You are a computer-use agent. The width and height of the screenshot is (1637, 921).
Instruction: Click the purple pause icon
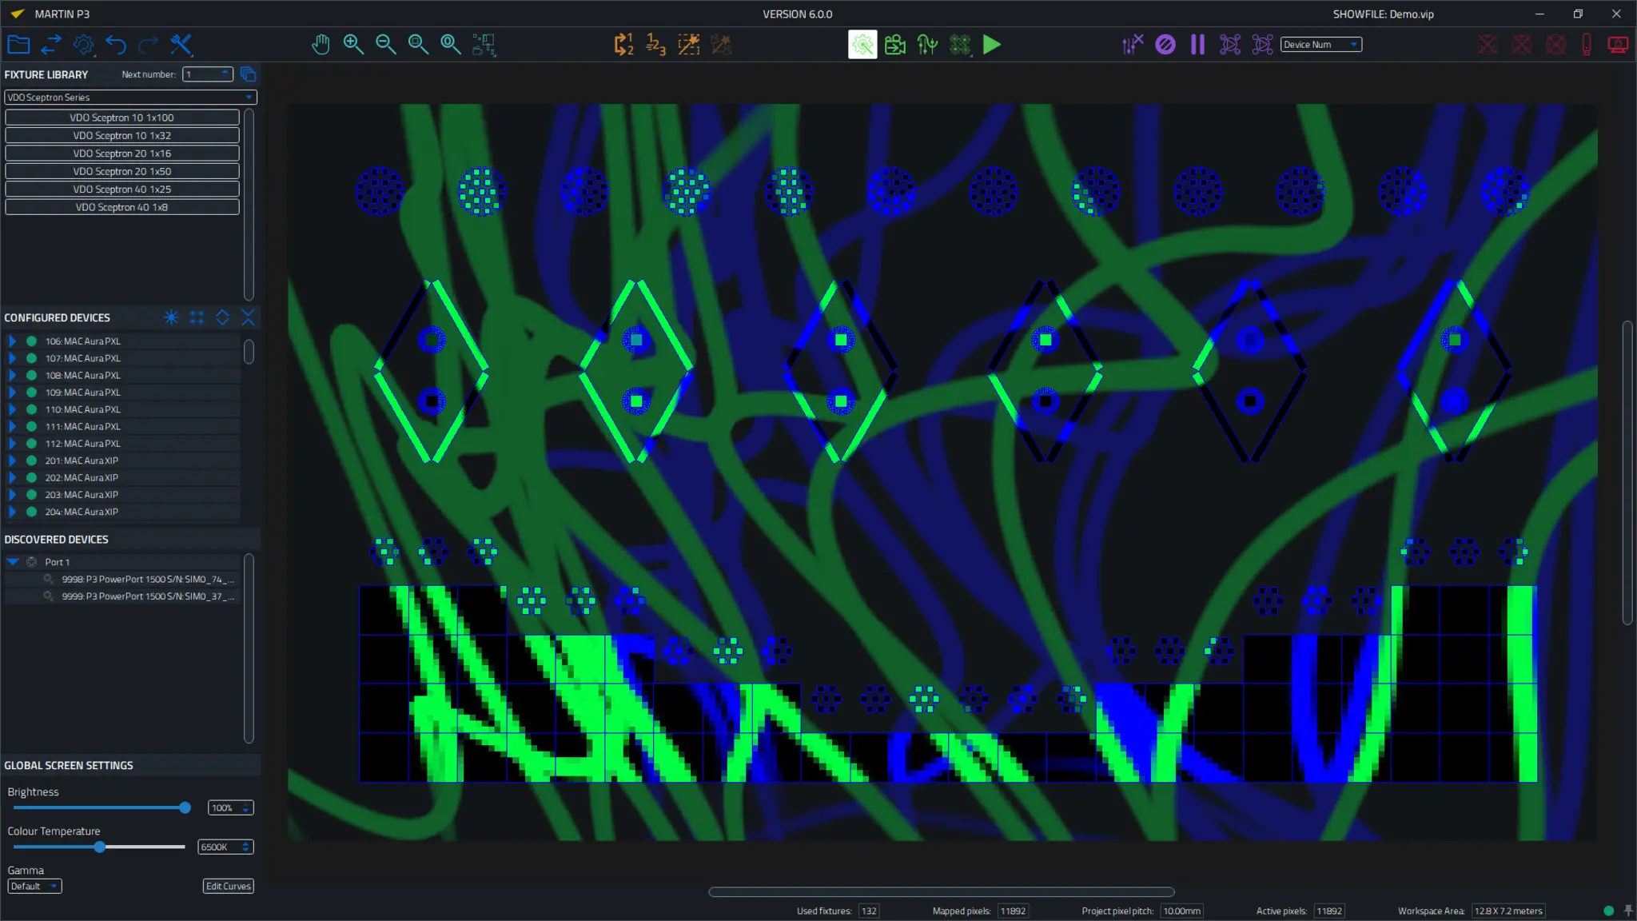point(1197,45)
